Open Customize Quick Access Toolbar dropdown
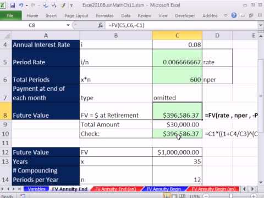The width and height of the screenshot is (264, 198). [71, 5]
